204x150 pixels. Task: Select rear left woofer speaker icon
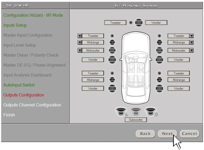(x=112, y=89)
